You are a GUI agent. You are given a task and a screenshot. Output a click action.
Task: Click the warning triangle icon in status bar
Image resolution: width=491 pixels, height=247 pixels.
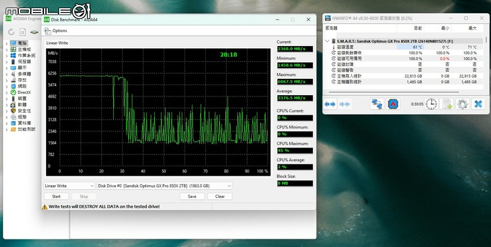point(45,207)
